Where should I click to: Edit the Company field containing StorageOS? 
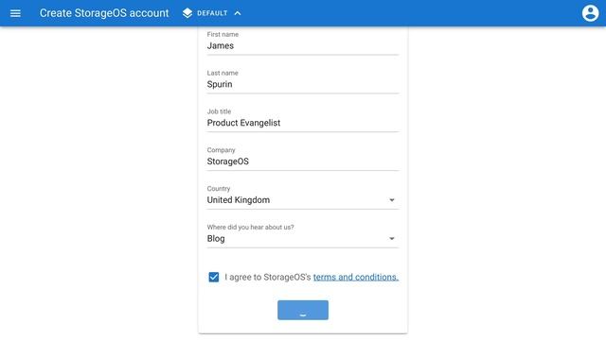coord(303,161)
